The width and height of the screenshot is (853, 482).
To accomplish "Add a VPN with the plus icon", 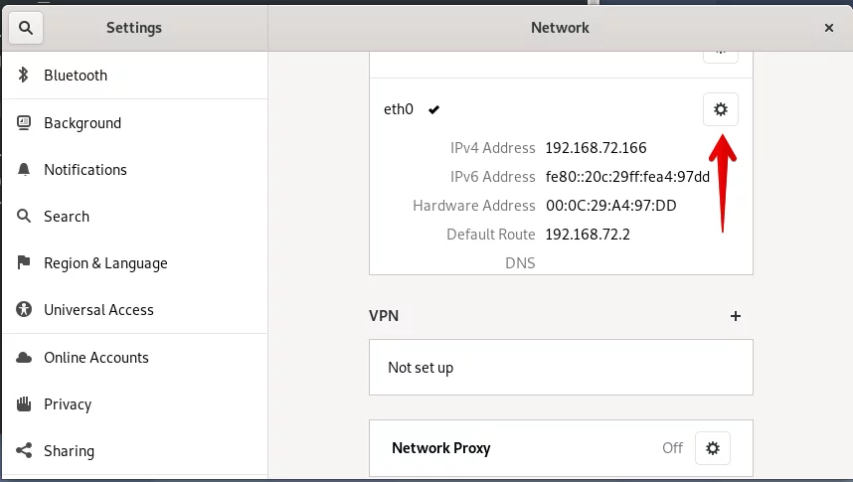I will [x=735, y=316].
